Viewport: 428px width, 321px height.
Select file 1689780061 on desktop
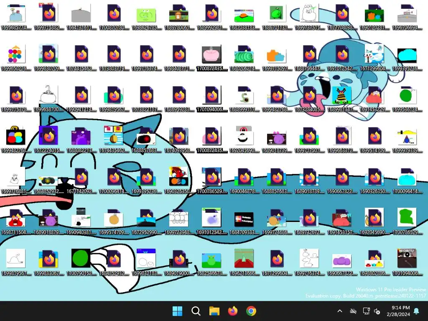pos(179,17)
